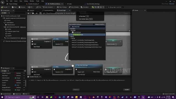Screen dimensions: 176x99
Task: Collapse the CameraBoom tree node
Action: (x=4, y=23)
